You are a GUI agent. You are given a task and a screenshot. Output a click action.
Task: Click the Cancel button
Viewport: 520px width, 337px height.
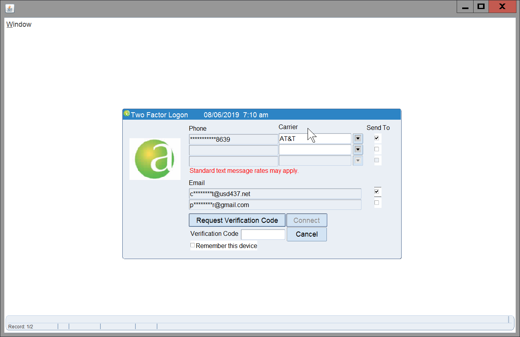click(306, 234)
